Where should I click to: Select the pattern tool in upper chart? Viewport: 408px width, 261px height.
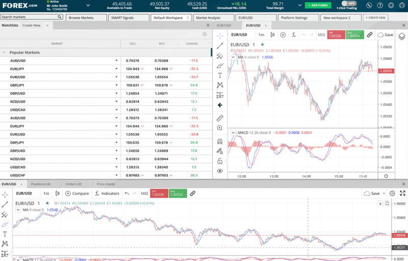click(x=220, y=85)
